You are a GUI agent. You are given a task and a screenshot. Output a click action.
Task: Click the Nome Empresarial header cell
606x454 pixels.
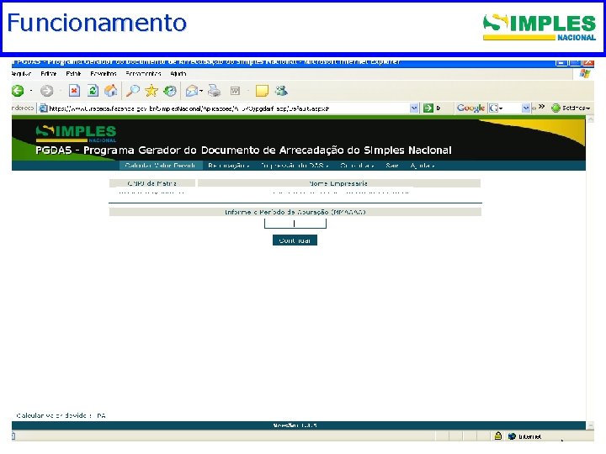(339, 183)
